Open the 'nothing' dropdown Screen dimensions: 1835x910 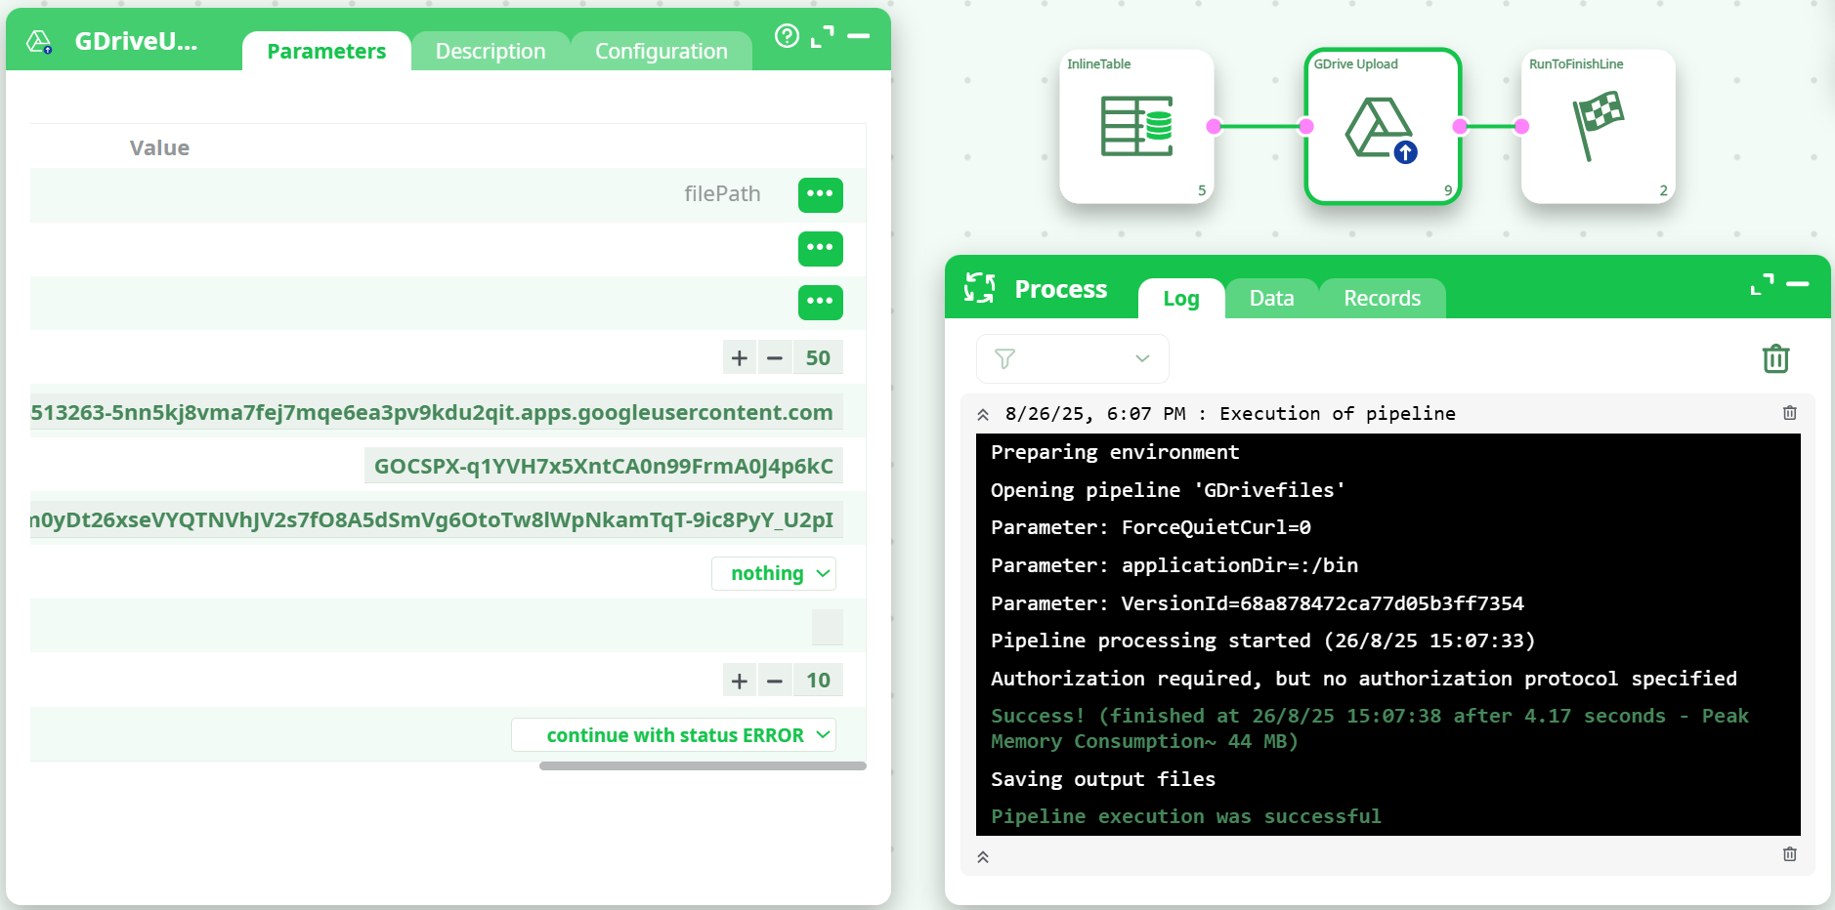(x=774, y=573)
